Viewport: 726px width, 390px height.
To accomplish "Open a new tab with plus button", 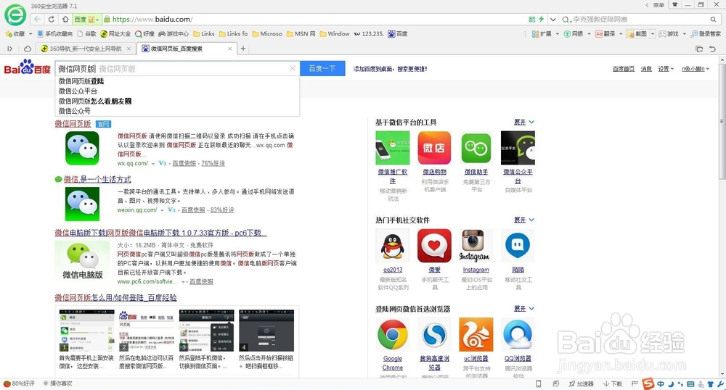I will (243, 49).
